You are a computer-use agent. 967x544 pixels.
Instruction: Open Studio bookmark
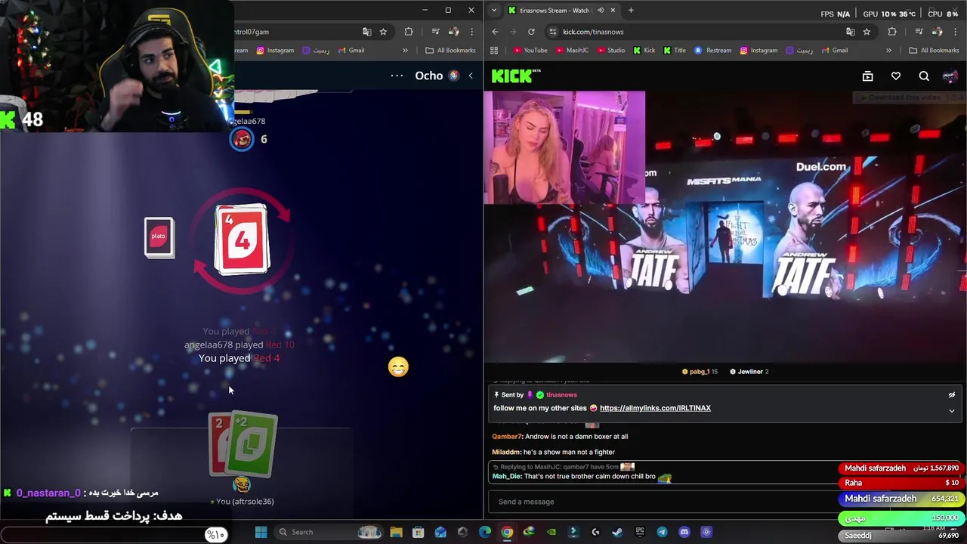click(x=610, y=51)
